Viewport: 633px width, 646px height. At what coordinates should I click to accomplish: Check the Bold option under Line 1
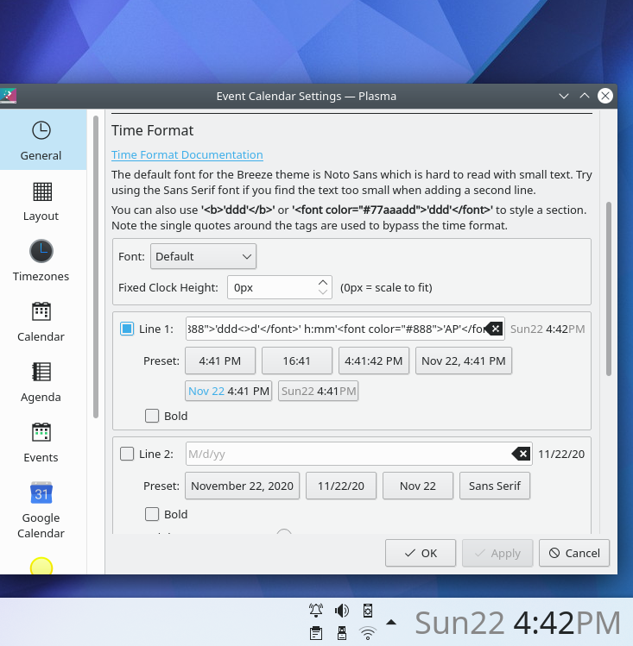152,416
